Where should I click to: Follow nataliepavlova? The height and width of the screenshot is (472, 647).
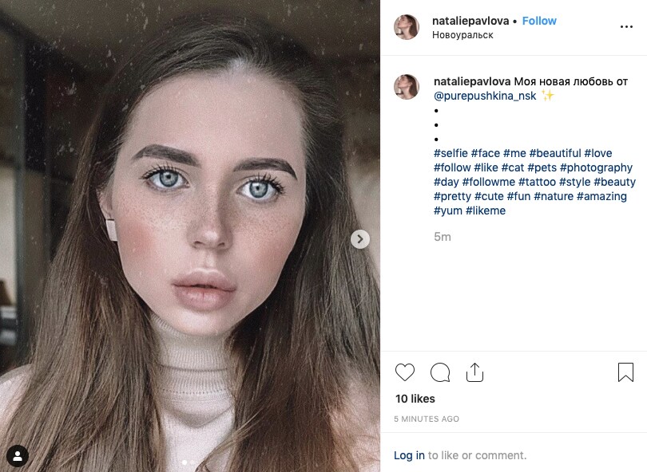coord(539,21)
